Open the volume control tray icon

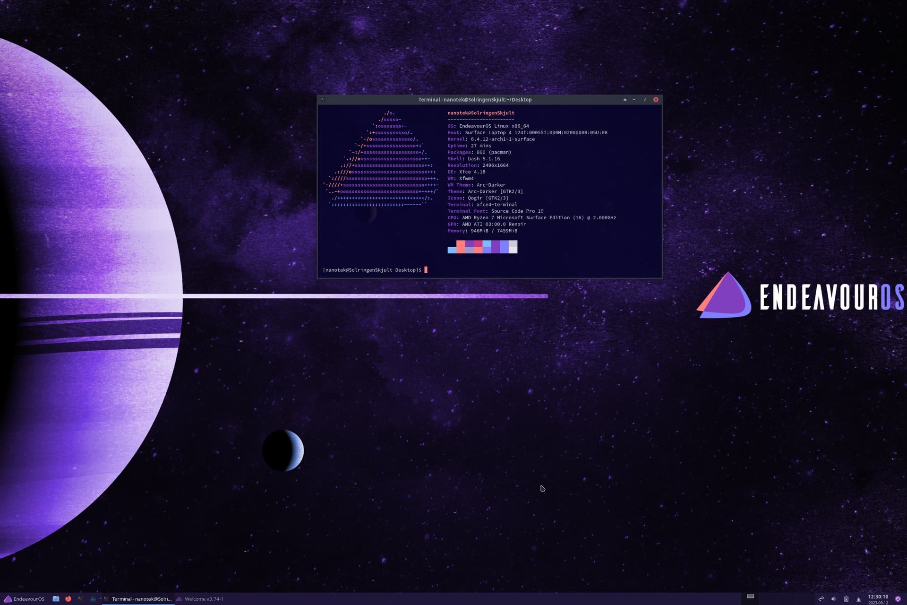[833, 599]
